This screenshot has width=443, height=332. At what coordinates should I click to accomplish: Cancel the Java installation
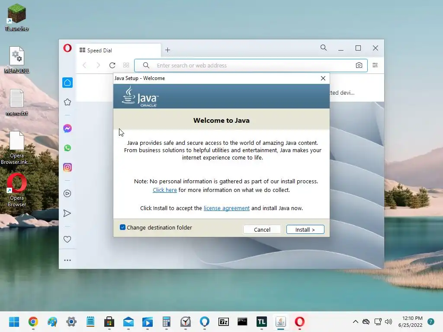(262, 230)
